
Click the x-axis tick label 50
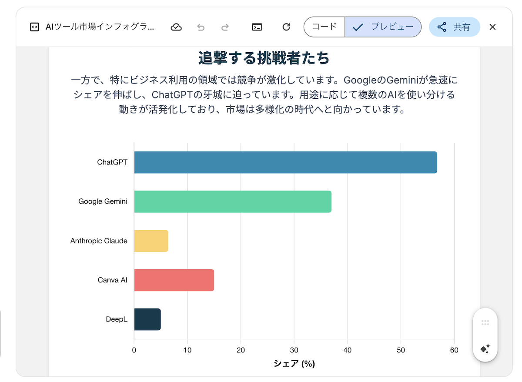coord(401,349)
